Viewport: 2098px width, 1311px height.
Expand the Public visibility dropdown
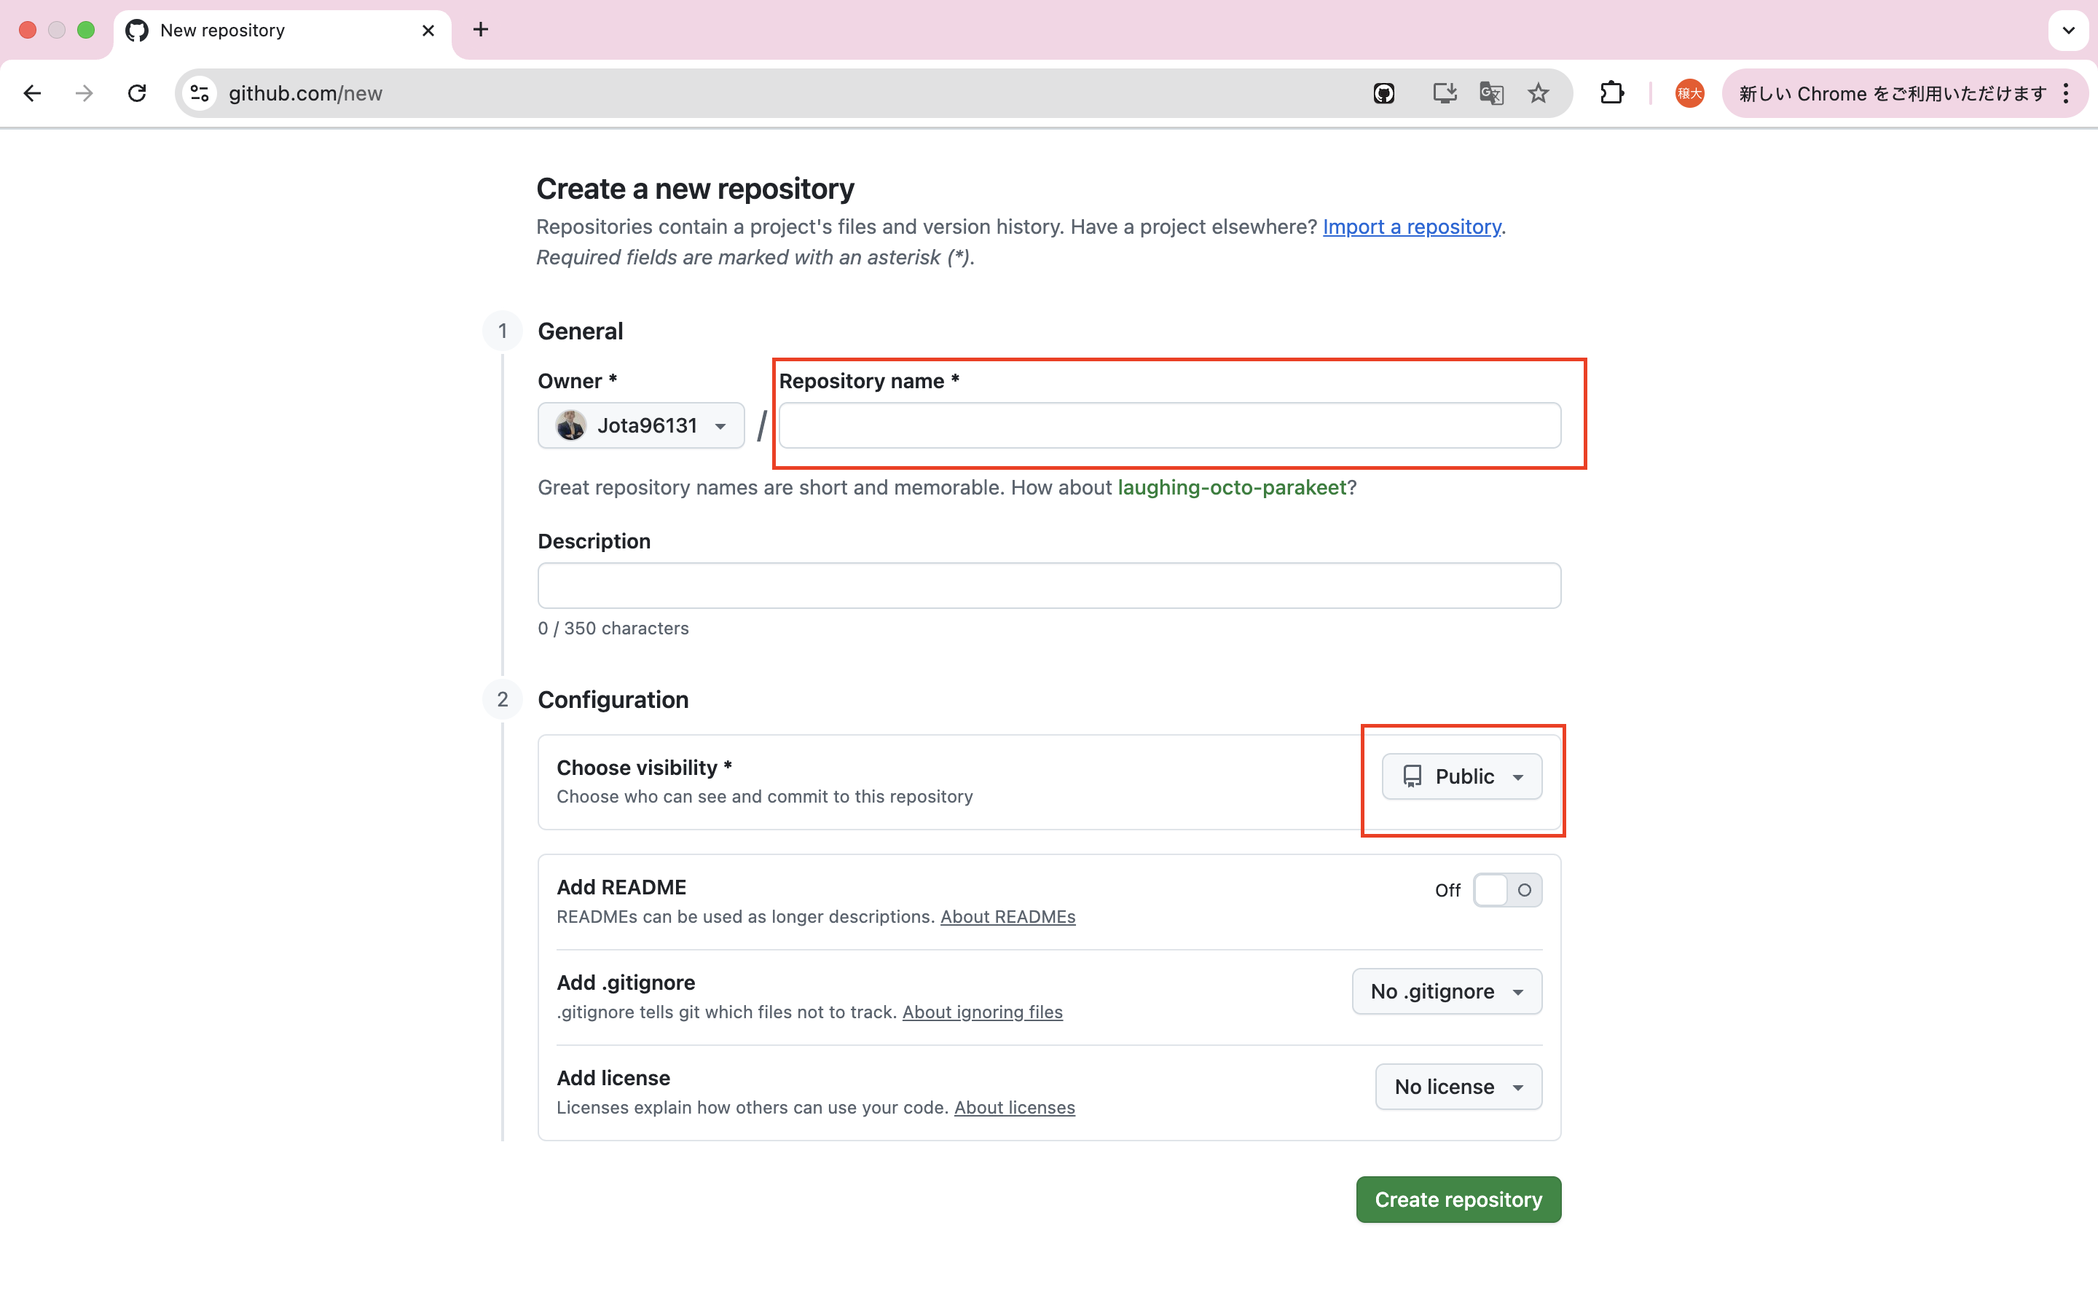[x=1461, y=776]
